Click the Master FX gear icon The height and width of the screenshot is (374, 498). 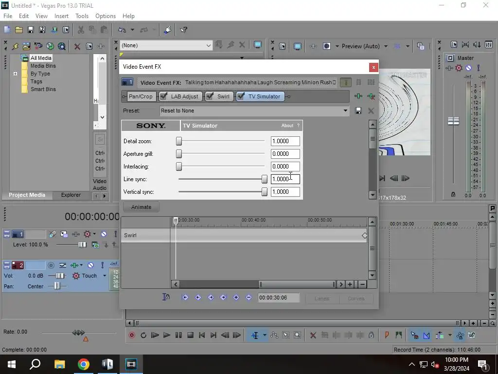pyautogui.click(x=459, y=68)
